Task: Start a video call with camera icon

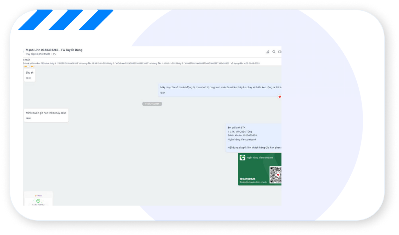Action: (x=280, y=52)
